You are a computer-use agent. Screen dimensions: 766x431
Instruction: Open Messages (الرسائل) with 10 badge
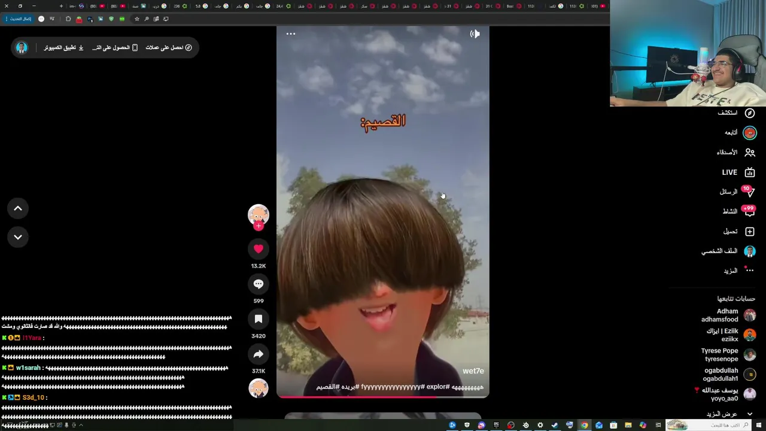737,192
